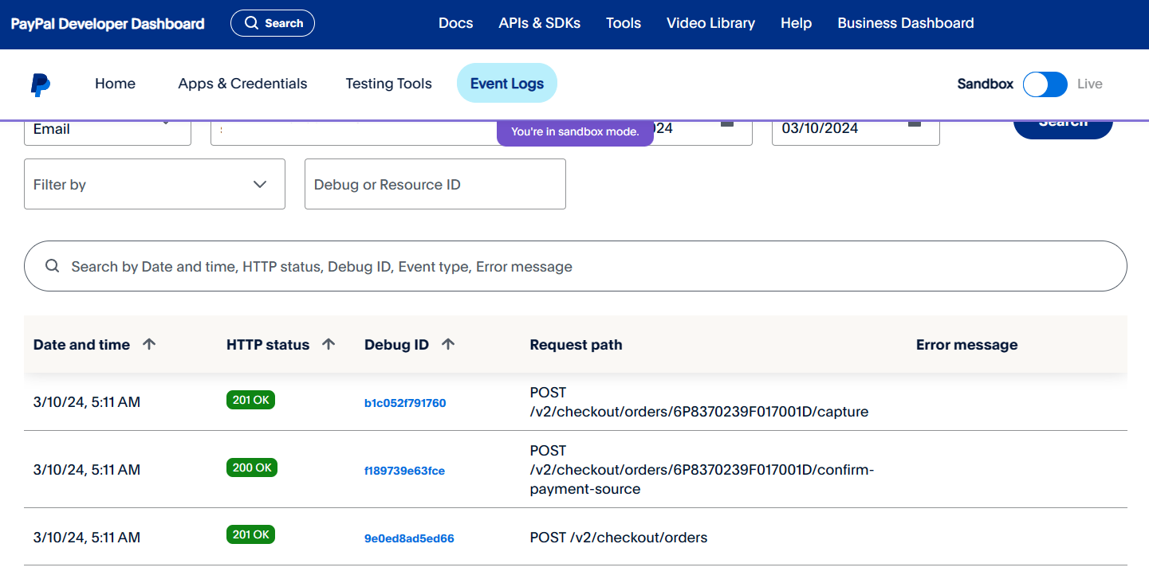Focus the Debug or Resource ID field
Image resolution: width=1149 pixels, height=579 pixels.
tap(435, 184)
